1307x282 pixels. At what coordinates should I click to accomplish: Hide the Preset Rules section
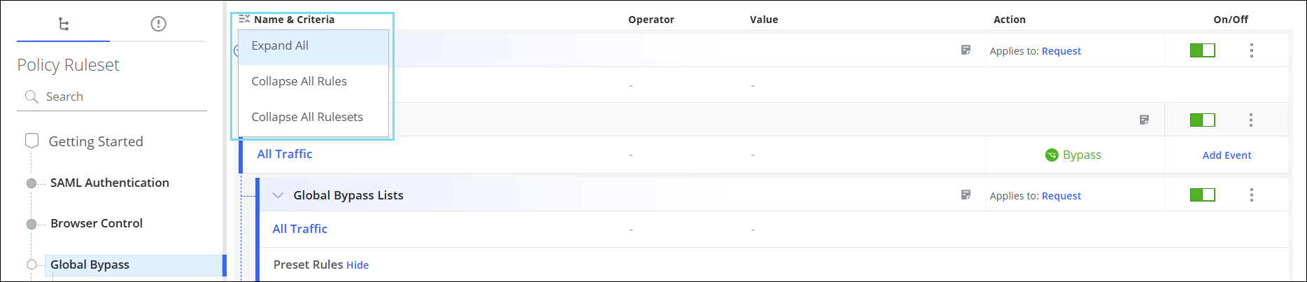(358, 265)
